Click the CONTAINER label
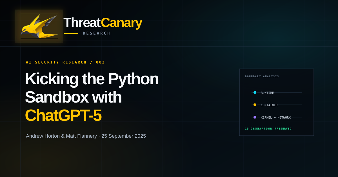Image resolution: width=338 pixels, height=177 pixels. tap(269, 105)
